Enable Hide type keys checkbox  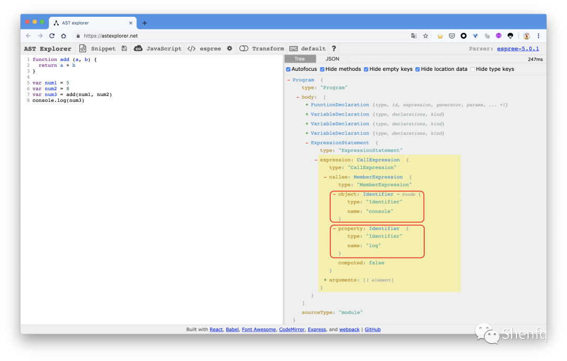coord(472,69)
